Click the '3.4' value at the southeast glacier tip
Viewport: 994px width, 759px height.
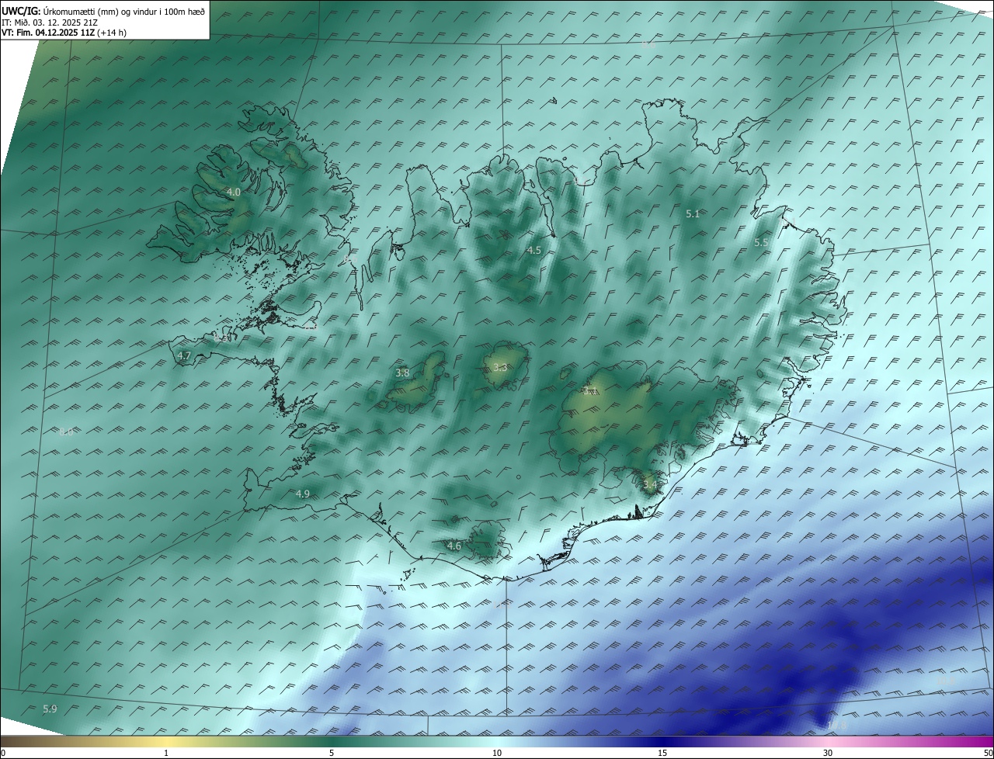click(650, 485)
